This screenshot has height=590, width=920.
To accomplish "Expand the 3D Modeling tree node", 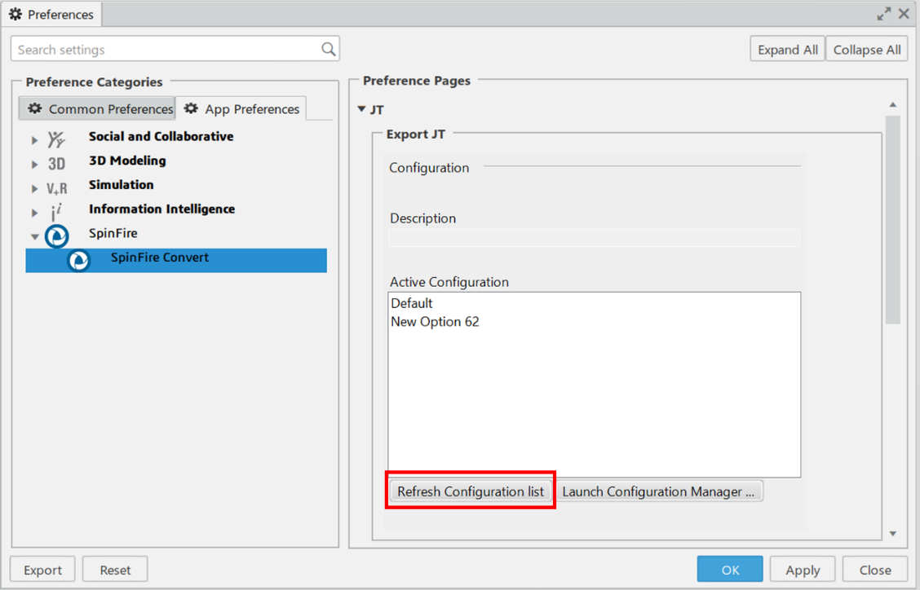I will point(34,165).
